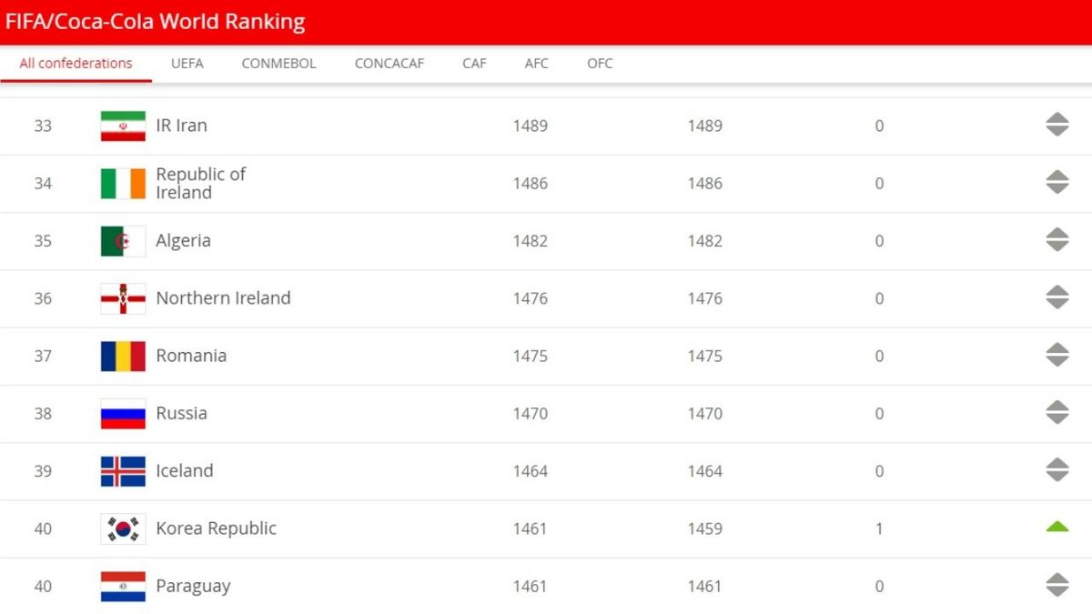Click the Russia flag icon
Viewport: 1092px width, 614px height.
pos(123,413)
